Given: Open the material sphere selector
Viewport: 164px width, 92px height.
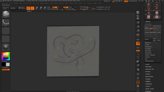Looking at the screenshot, I should 6,47.
